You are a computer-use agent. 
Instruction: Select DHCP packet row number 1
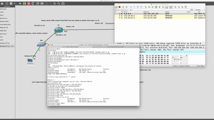point(160,14)
